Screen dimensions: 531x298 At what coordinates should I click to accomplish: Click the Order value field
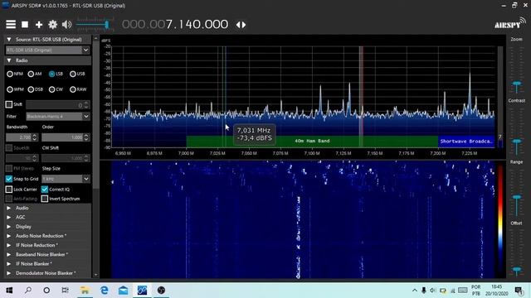click(62, 137)
